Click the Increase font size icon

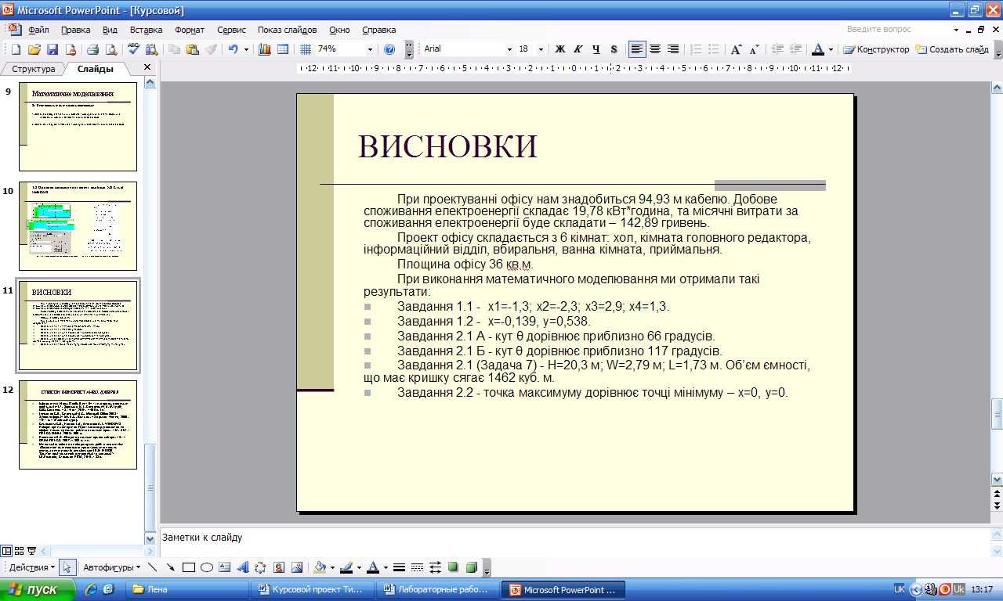[x=736, y=49]
